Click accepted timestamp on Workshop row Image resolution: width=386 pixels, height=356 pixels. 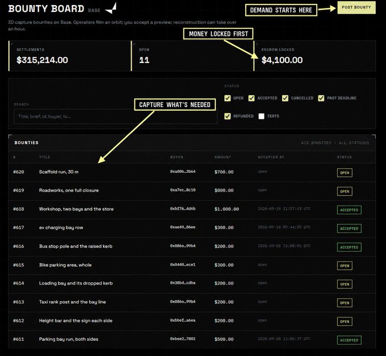pos(284,209)
